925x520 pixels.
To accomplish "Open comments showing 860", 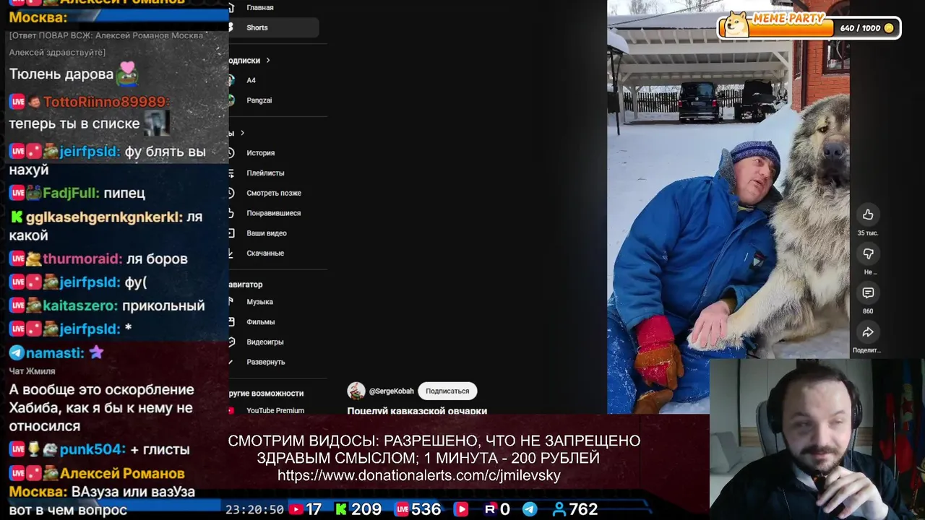I will tap(868, 292).
